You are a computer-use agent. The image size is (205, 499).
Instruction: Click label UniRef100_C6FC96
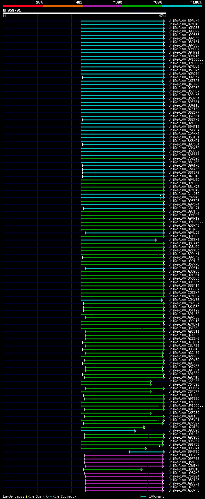click(184, 385)
